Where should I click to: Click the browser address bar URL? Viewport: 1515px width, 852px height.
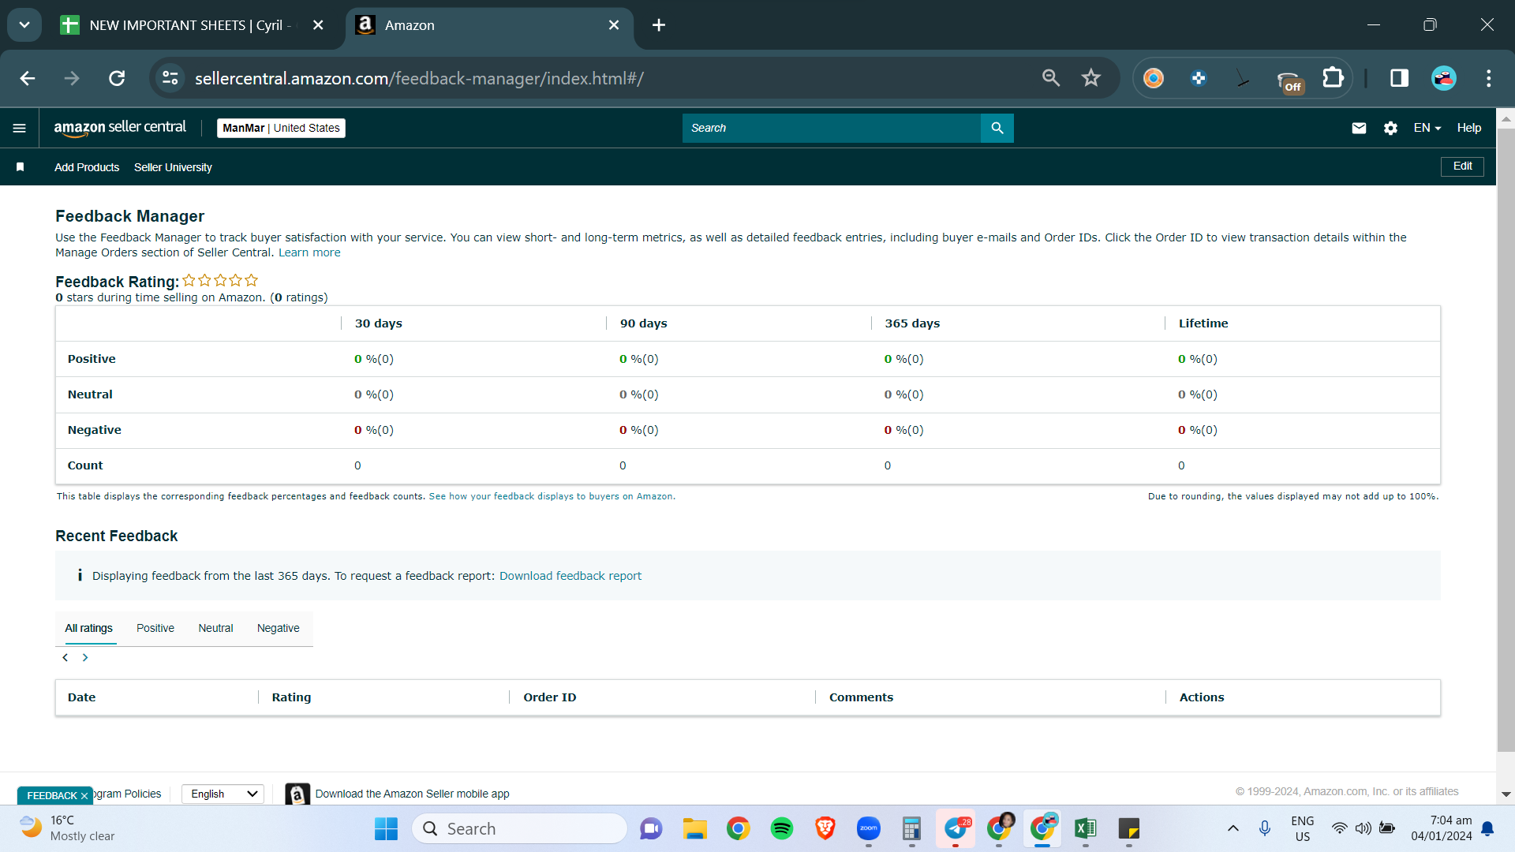(x=419, y=78)
